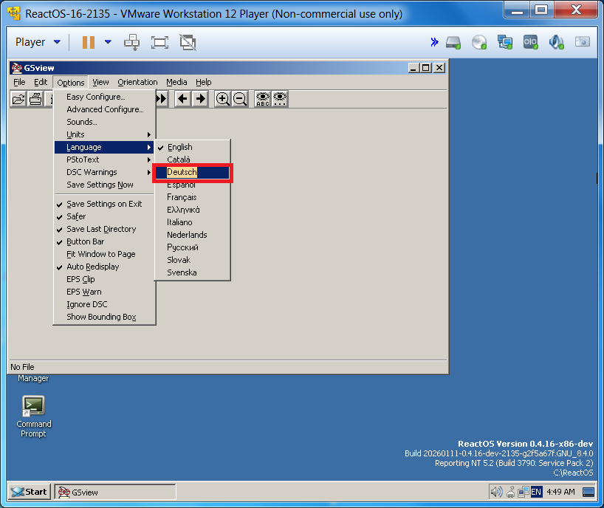Open the Orientation menu

coord(137,82)
